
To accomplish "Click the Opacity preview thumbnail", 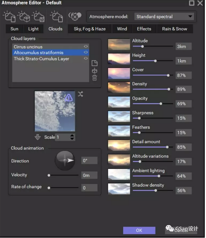I will 119,102.
